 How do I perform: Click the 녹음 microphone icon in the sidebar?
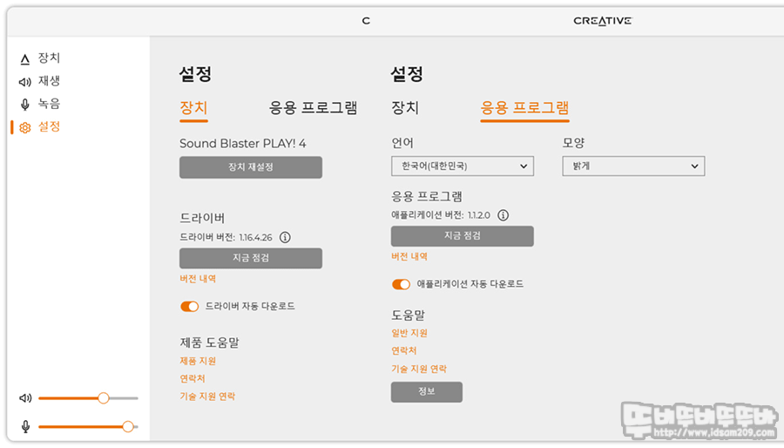pos(25,105)
